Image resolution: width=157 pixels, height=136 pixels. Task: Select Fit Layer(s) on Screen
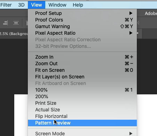83,77
